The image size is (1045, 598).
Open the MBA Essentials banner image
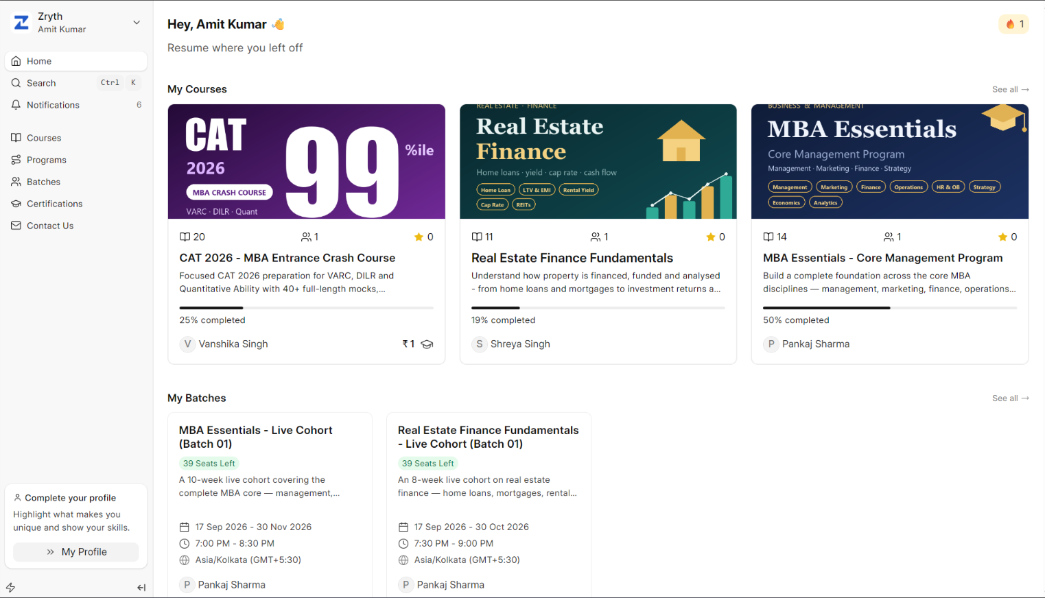click(x=890, y=162)
